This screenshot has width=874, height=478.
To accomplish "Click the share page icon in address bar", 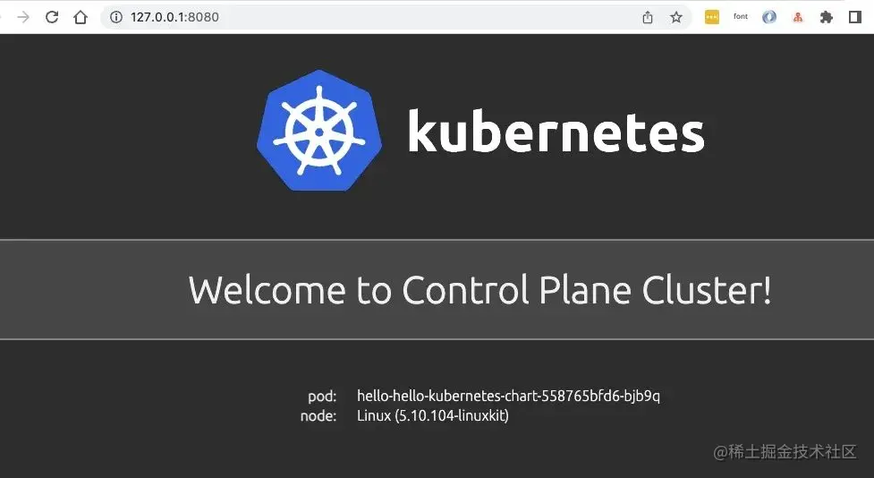I will [x=647, y=17].
